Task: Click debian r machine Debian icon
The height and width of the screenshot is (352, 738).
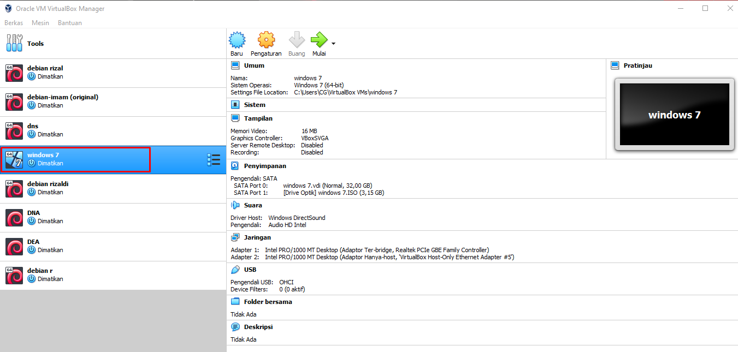Action: (x=14, y=276)
